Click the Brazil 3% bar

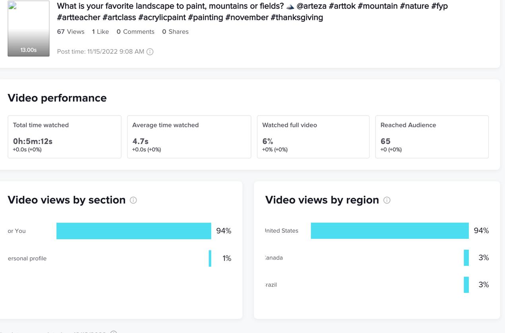point(466,285)
